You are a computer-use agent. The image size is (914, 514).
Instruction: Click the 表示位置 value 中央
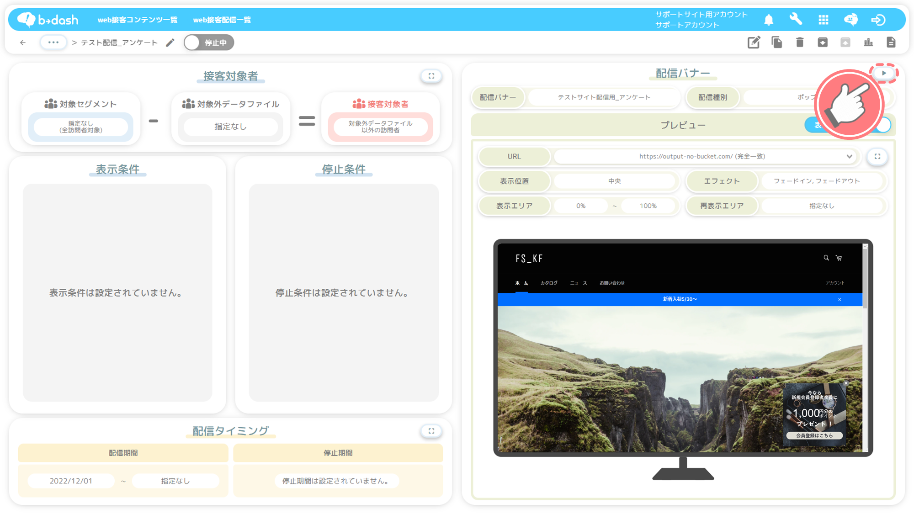[x=614, y=181]
